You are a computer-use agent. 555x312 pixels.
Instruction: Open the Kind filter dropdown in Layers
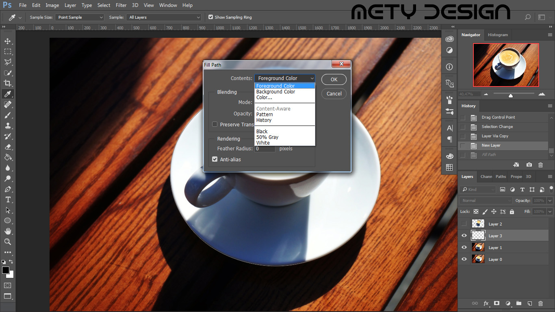coord(478,189)
